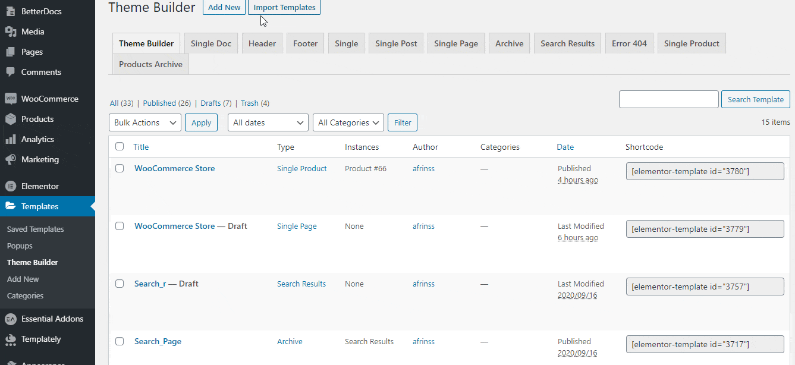Open the All Categories dropdown
The image size is (795, 365).
(x=348, y=122)
